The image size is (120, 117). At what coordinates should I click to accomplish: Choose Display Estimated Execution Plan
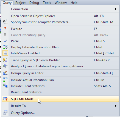click(60, 47)
